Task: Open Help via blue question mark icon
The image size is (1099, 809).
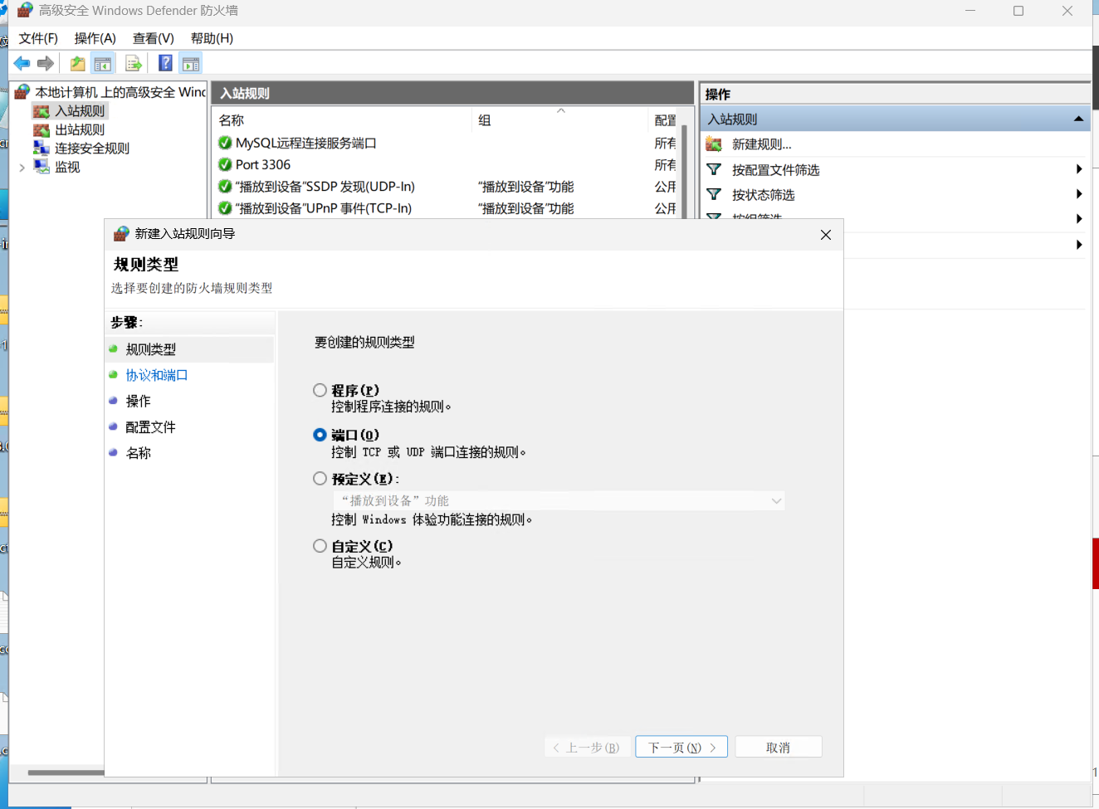Action: [x=165, y=63]
